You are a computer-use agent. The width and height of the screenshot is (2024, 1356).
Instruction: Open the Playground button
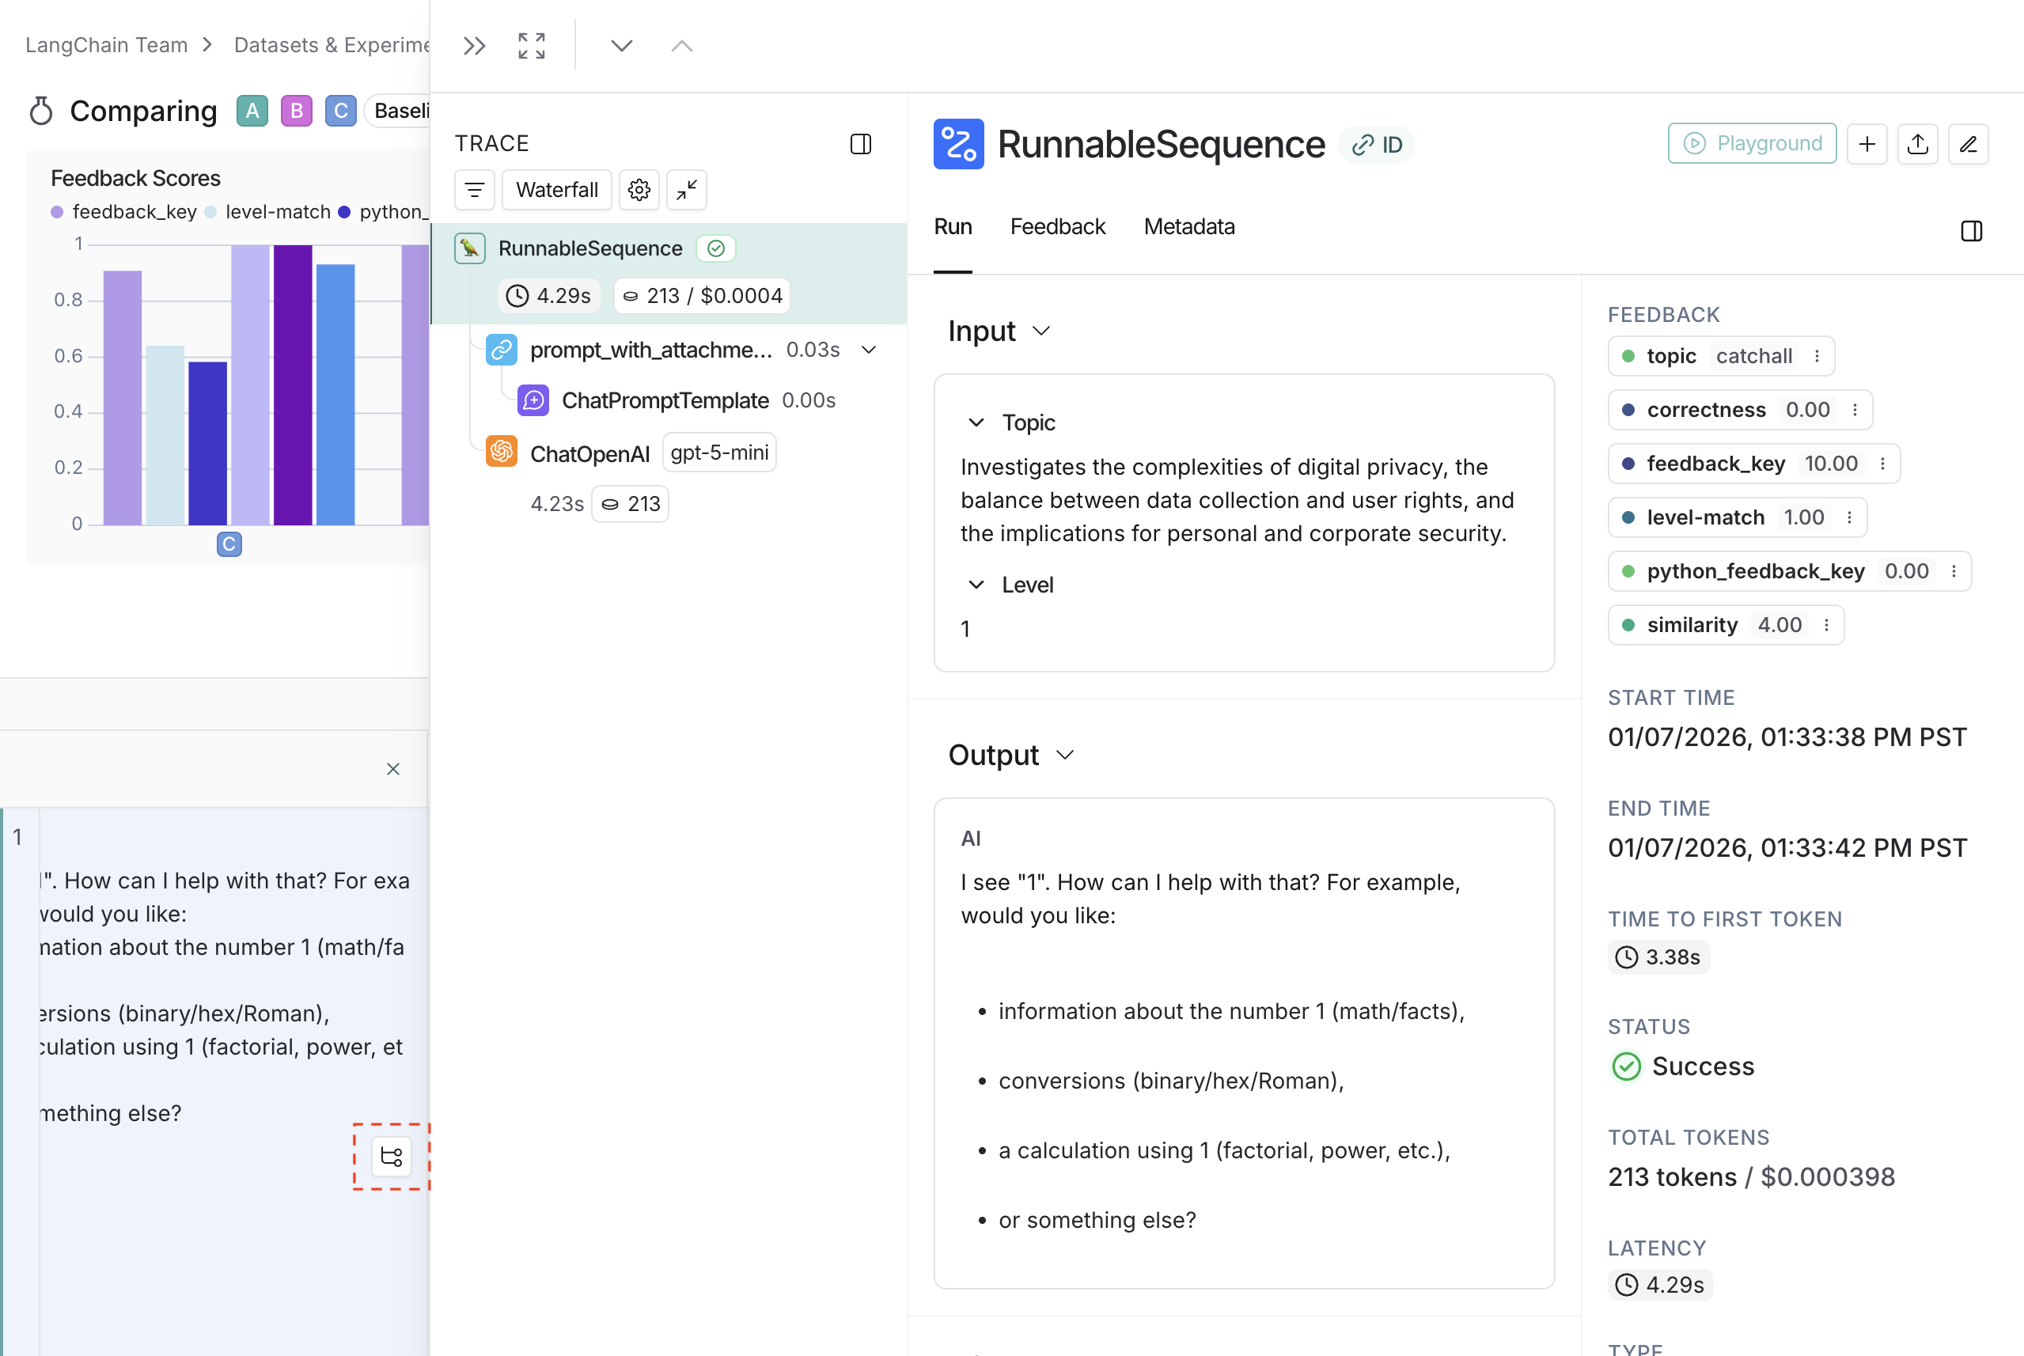click(1752, 143)
